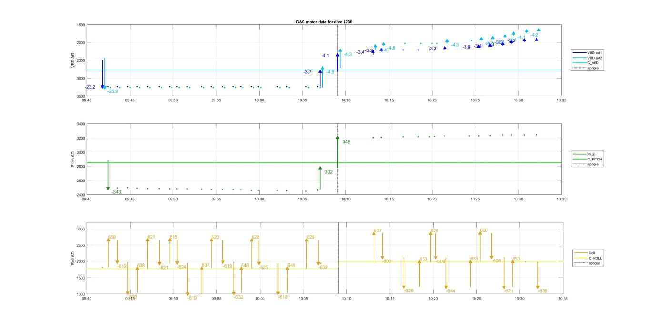The image size is (667, 330).
Task: Click the "3500" tick on VBD y-axis
Action: coord(81,96)
